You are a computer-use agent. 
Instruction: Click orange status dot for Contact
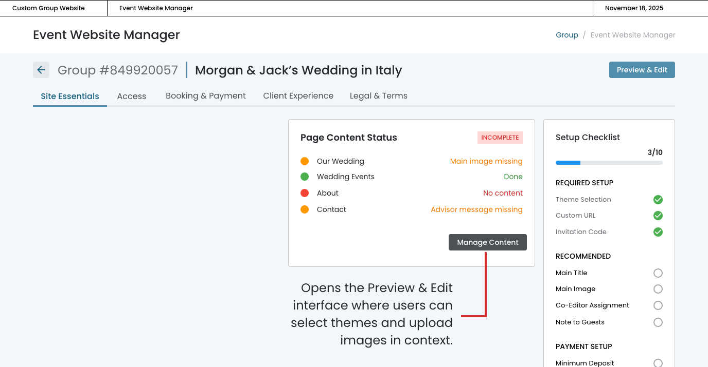pyautogui.click(x=305, y=209)
